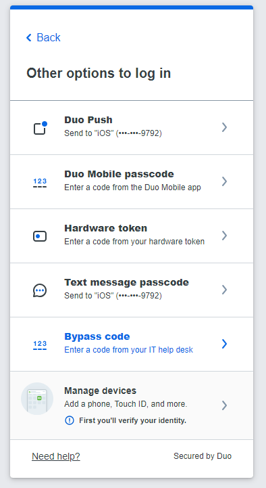
Task: Open Bypass code via blue chevron
Action: tap(224, 344)
